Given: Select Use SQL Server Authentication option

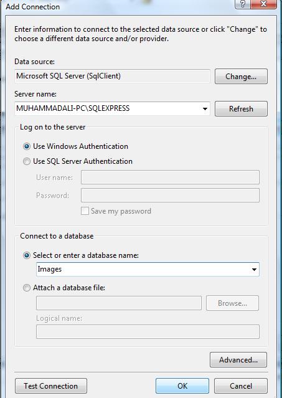Looking at the screenshot, I should click(26, 161).
